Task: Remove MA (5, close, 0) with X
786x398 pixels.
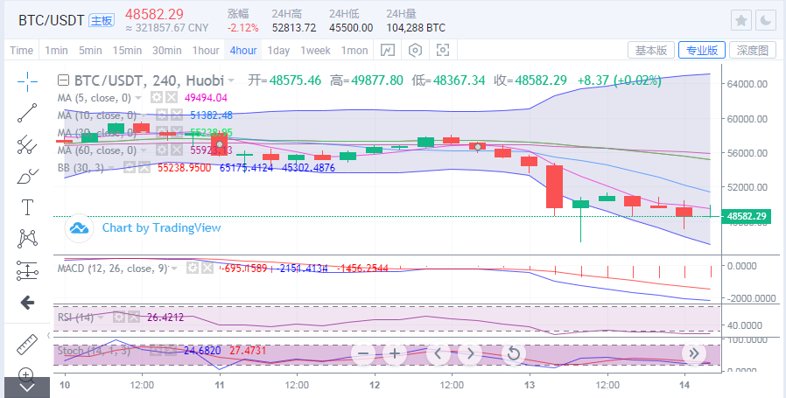Action: [172, 97]
